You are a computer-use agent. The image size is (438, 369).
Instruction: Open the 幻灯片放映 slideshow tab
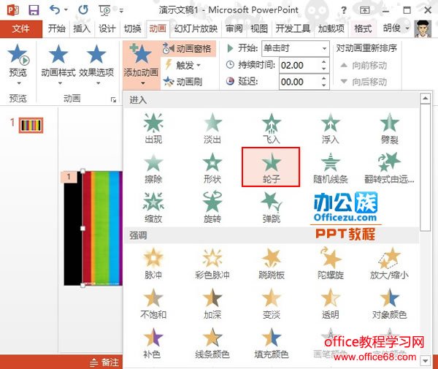[x=196, y=28]
